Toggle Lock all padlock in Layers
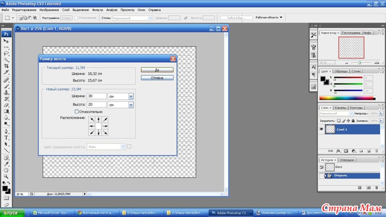Viewport: 386px width, 217px height. tap(353, 121)
